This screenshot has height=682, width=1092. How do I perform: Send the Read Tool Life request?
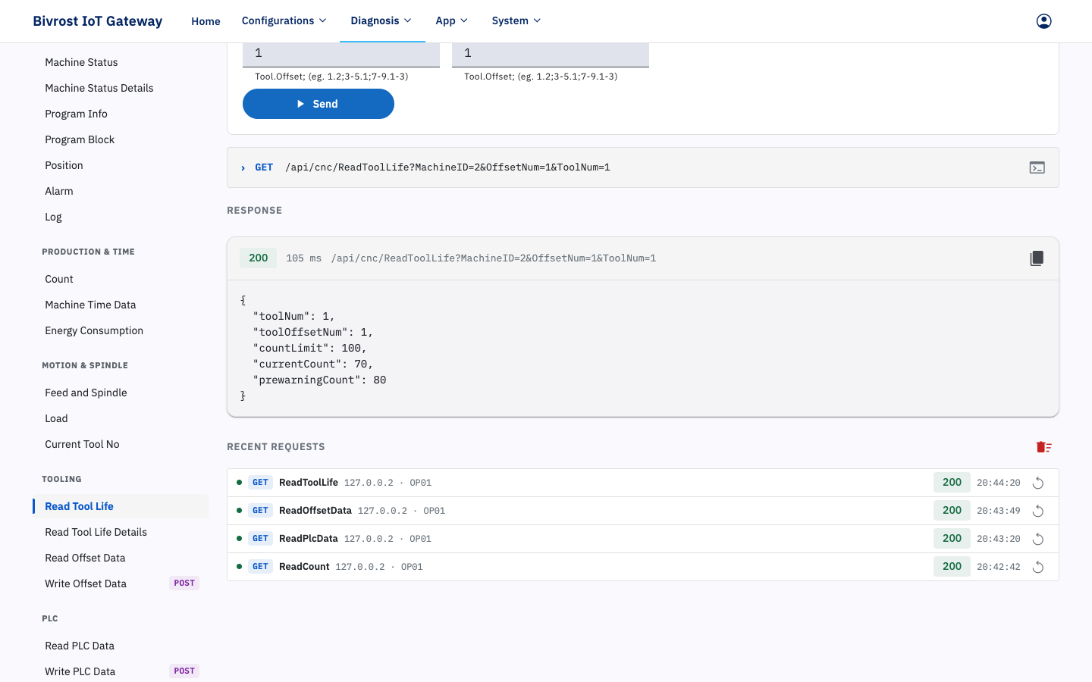click(318, 104)
